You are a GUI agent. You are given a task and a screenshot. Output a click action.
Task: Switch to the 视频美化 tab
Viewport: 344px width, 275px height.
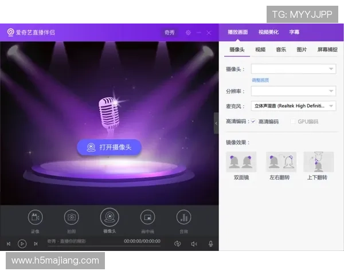tap(268, 32)
